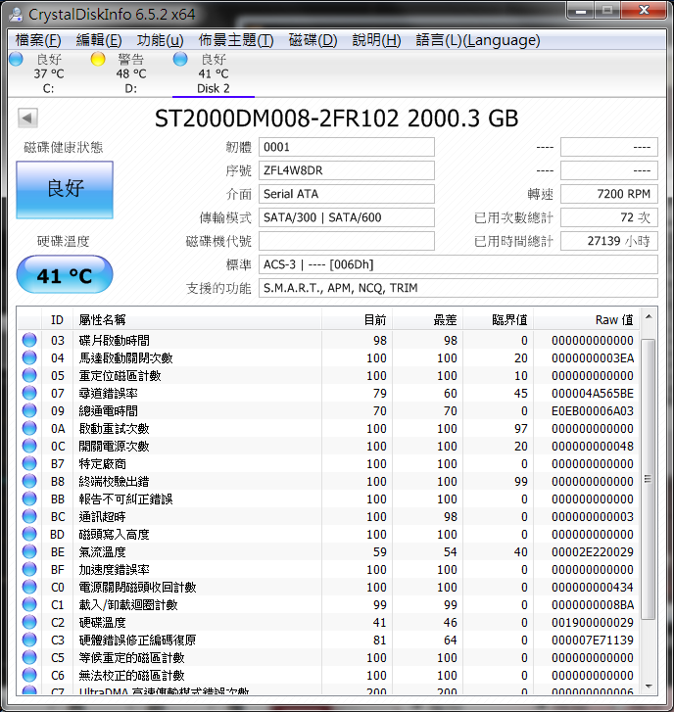Screen dimensions: 674x712
Task: Click status circle of attribute C0 row
Action: click(29, 587)
